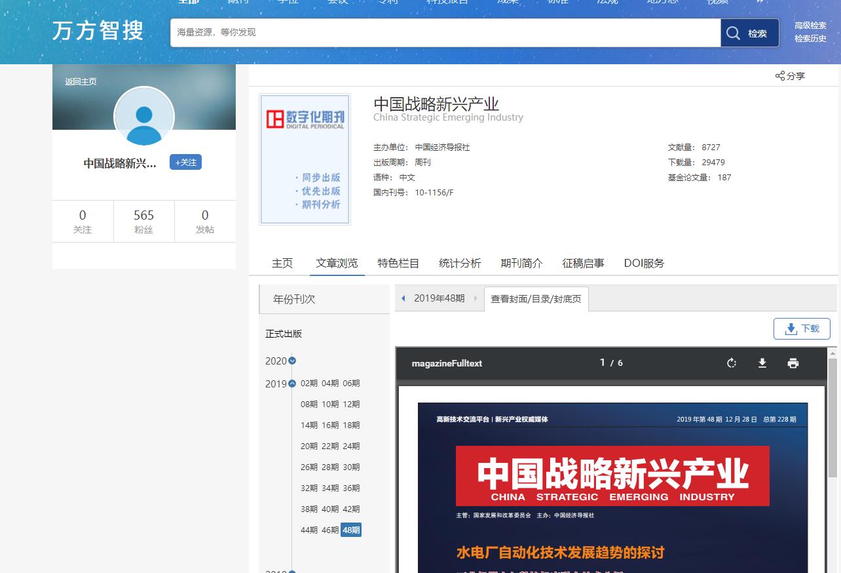
Task: Click the blue user avatar icon
Action: pyautogui.click(x=144, y=117)
